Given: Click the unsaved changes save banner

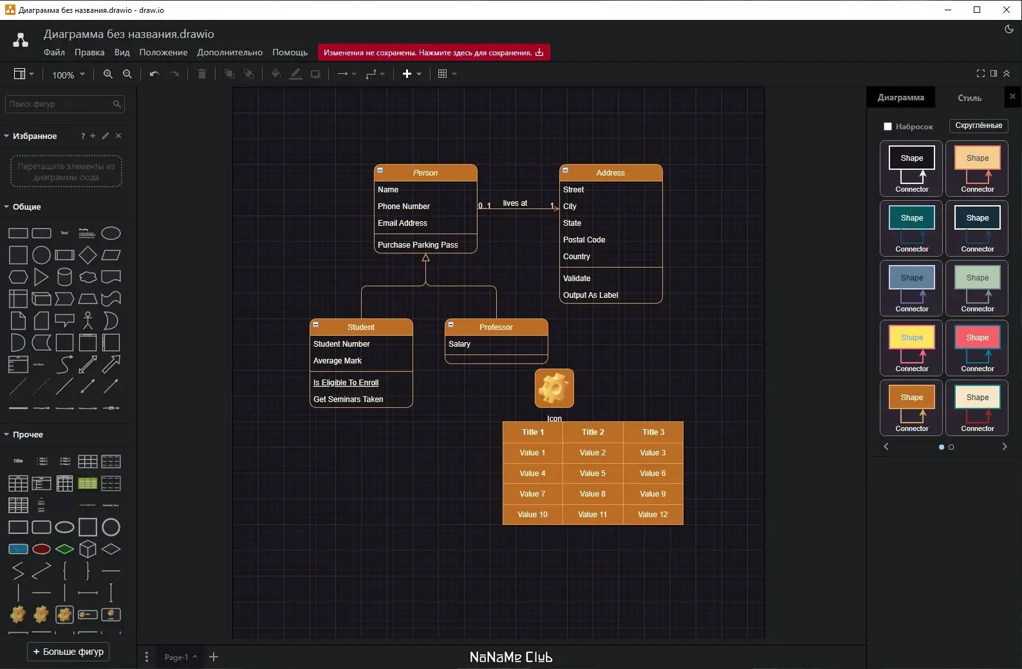Looking at the screenshot, I should (433, 53).
